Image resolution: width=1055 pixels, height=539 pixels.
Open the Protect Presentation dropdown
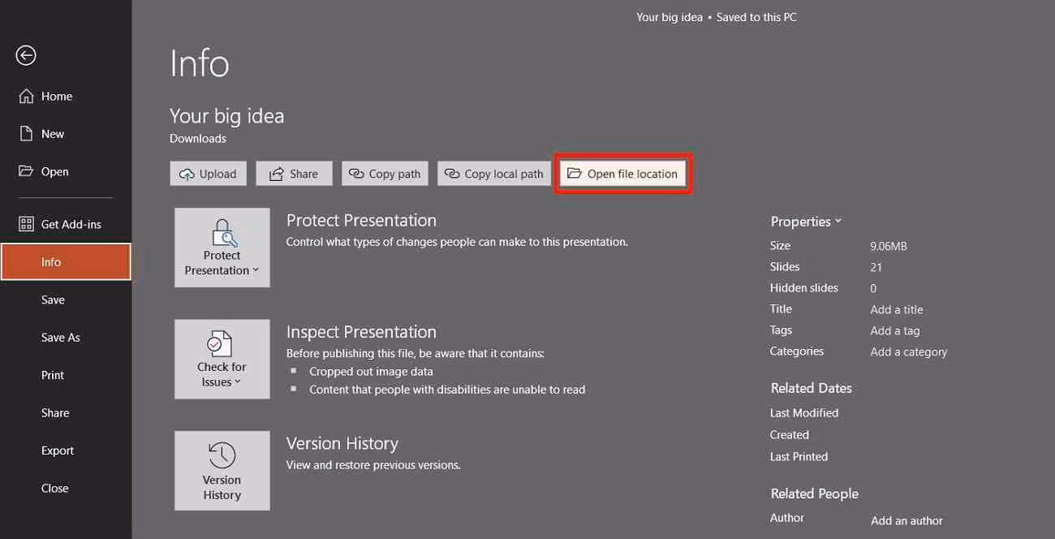[222, 248]
